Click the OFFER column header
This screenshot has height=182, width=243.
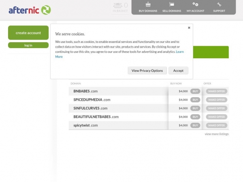tap(207, 83)
